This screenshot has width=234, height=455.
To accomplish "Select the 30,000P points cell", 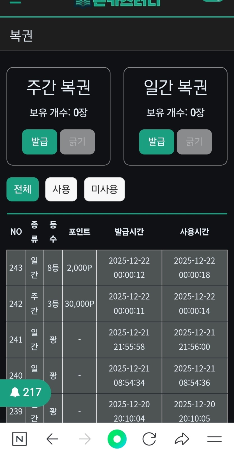I will [x=80, y=304].
